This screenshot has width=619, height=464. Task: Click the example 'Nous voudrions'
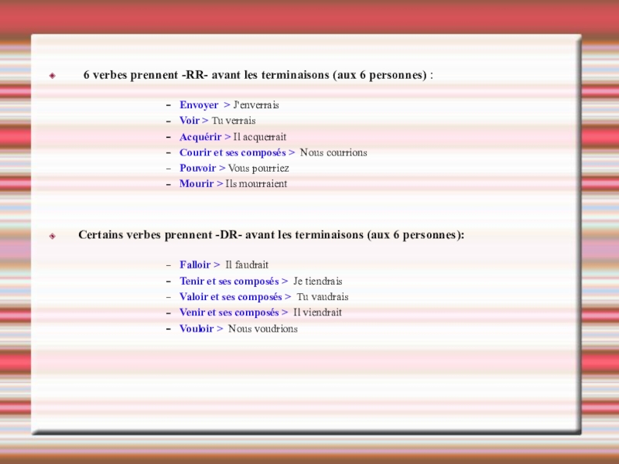coord(263,329)
